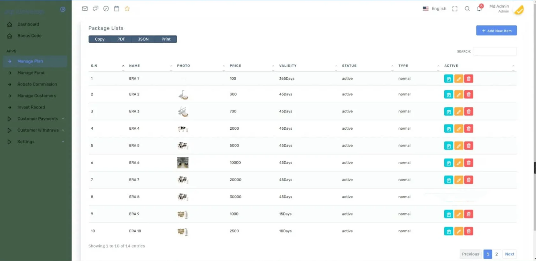This screenshot has width=536, height=261.
Task: Open Manage Customers in the sidebar
Action: [36, 96]
